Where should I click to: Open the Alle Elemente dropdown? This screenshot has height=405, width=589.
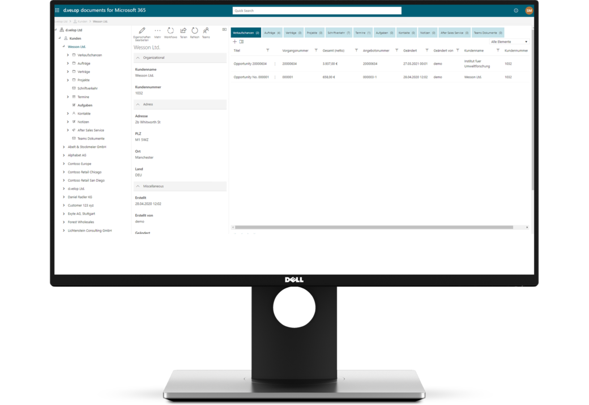509,42
